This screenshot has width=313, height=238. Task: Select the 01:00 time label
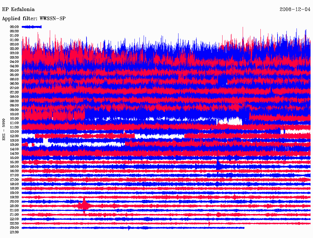tap(14, 36)
